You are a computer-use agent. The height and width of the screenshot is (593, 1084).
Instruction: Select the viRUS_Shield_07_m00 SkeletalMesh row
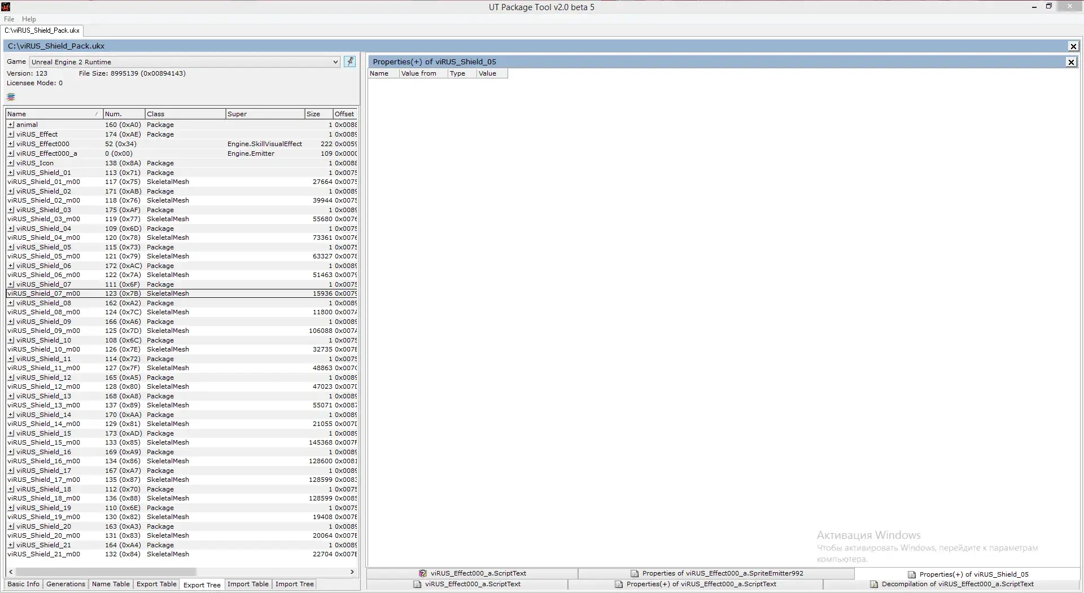coord(182,293)
